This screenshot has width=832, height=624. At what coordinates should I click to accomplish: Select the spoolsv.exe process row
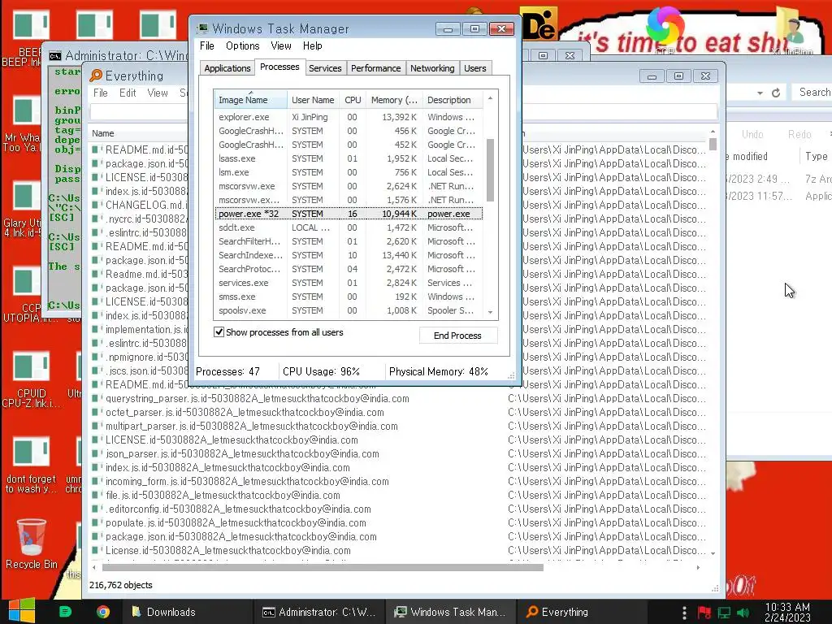[349, 310]
